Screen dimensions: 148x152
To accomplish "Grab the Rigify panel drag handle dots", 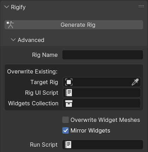I will click(141, 7).
